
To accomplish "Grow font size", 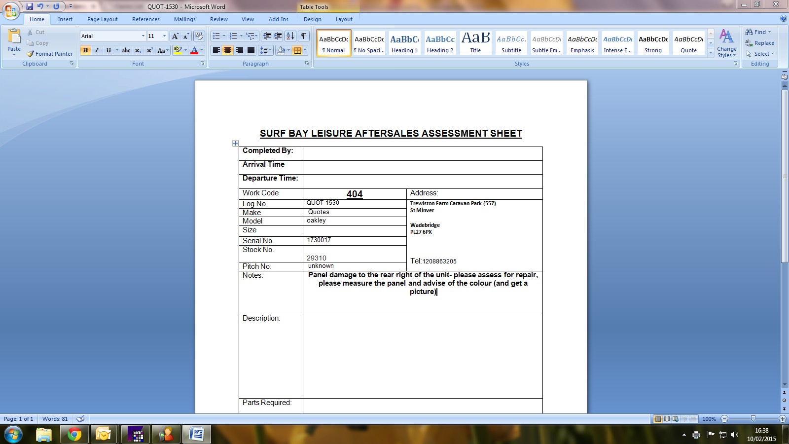I will point(175,36).
